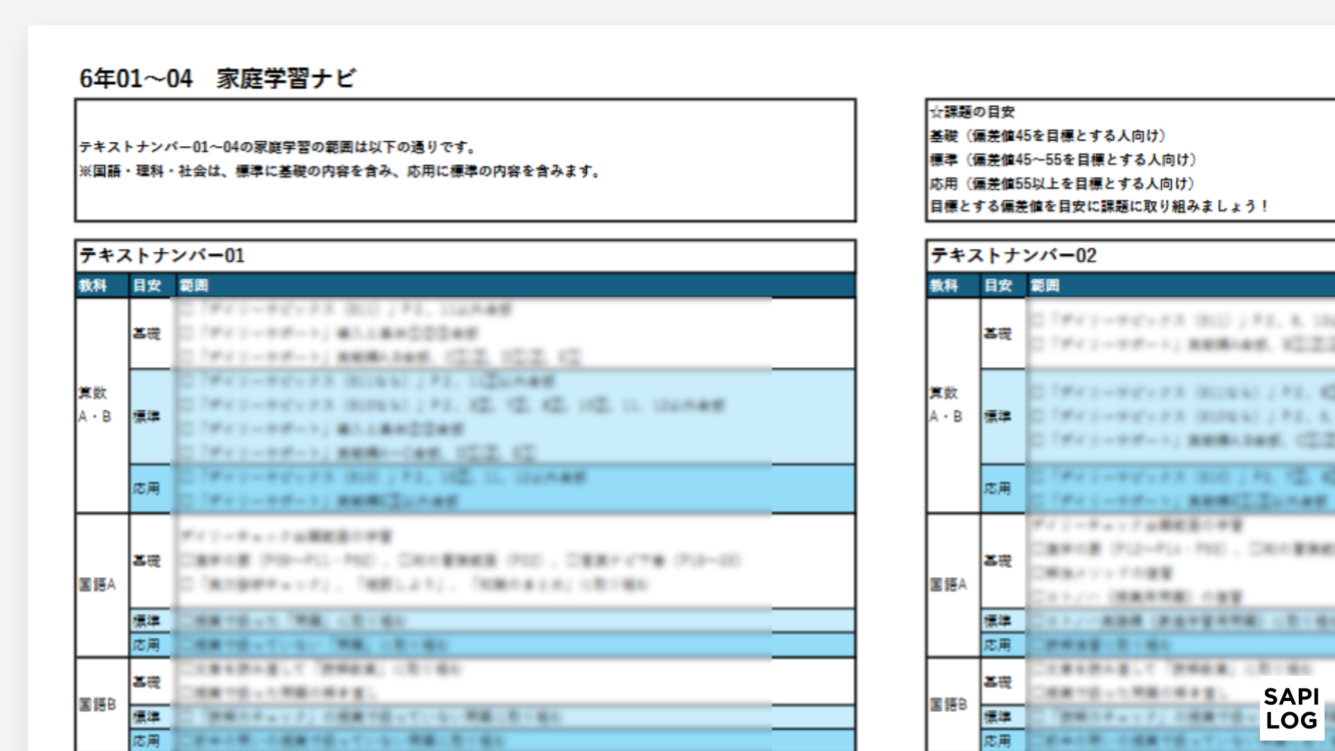
Task: Click the 目安 column header in table 01
Action: 148,285
